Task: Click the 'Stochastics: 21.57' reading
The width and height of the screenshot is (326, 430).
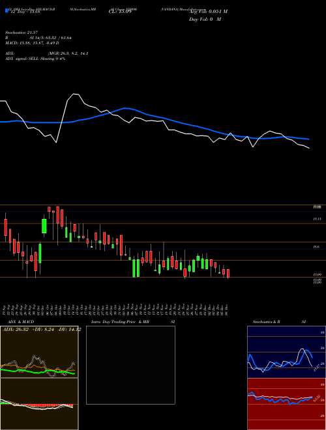Action: pos(21,33)
